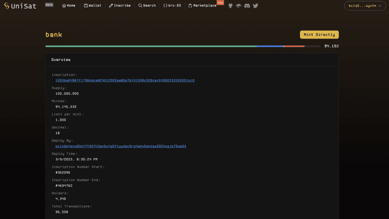Click the red segment of mint progress bar
389x219 pixels.
point(294,46)
